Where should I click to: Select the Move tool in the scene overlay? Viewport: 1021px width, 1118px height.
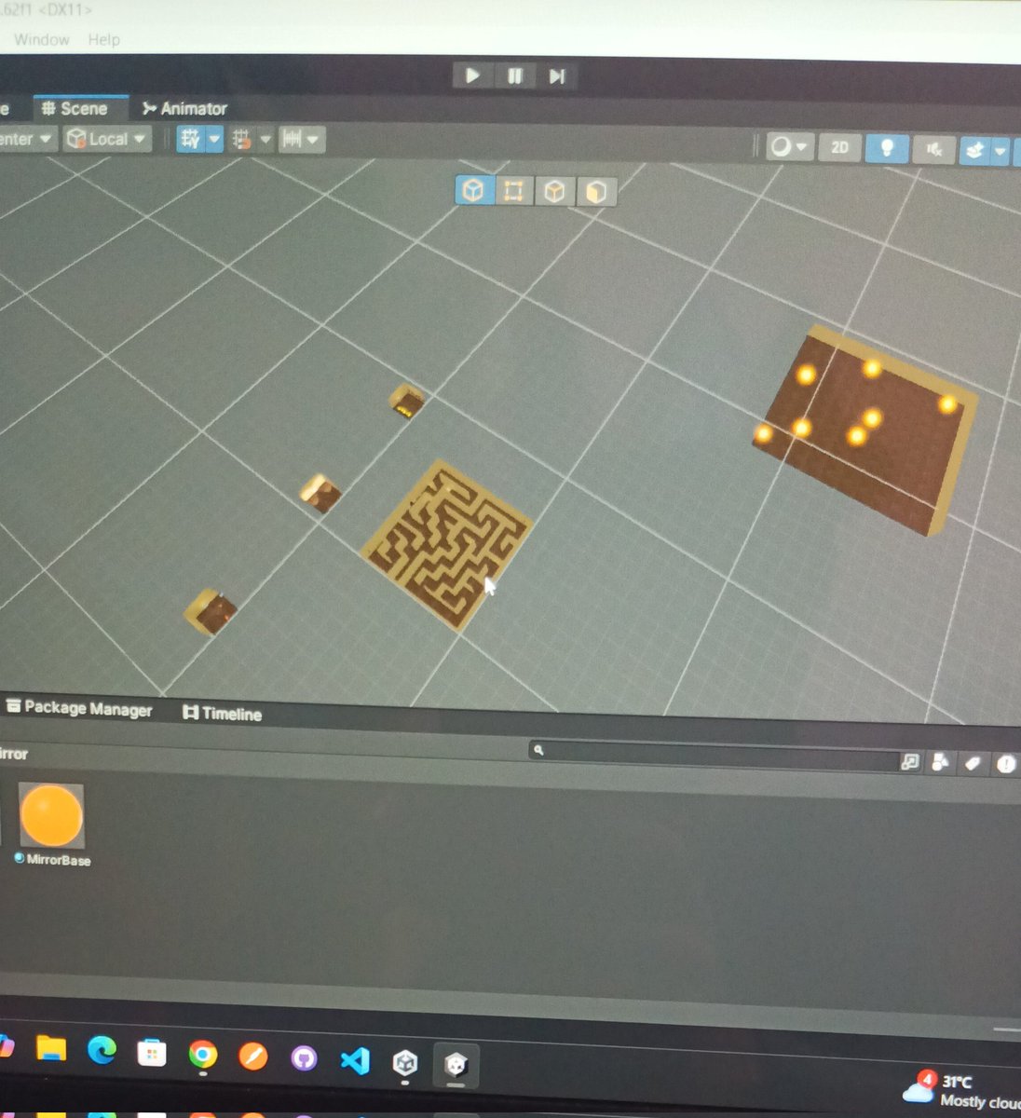474,190
